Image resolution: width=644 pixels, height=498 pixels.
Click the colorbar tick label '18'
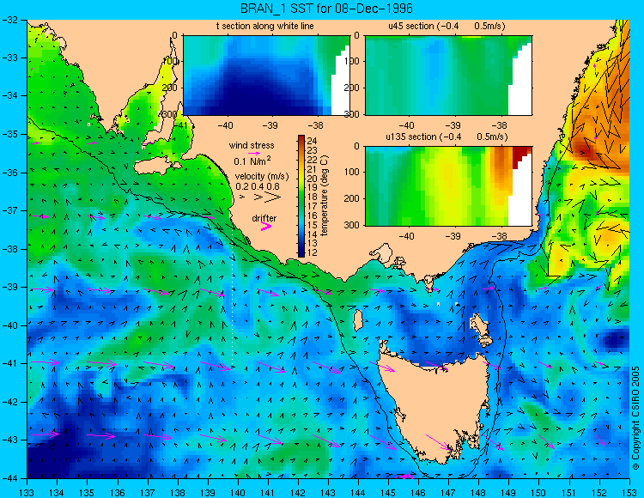point(313,197)
